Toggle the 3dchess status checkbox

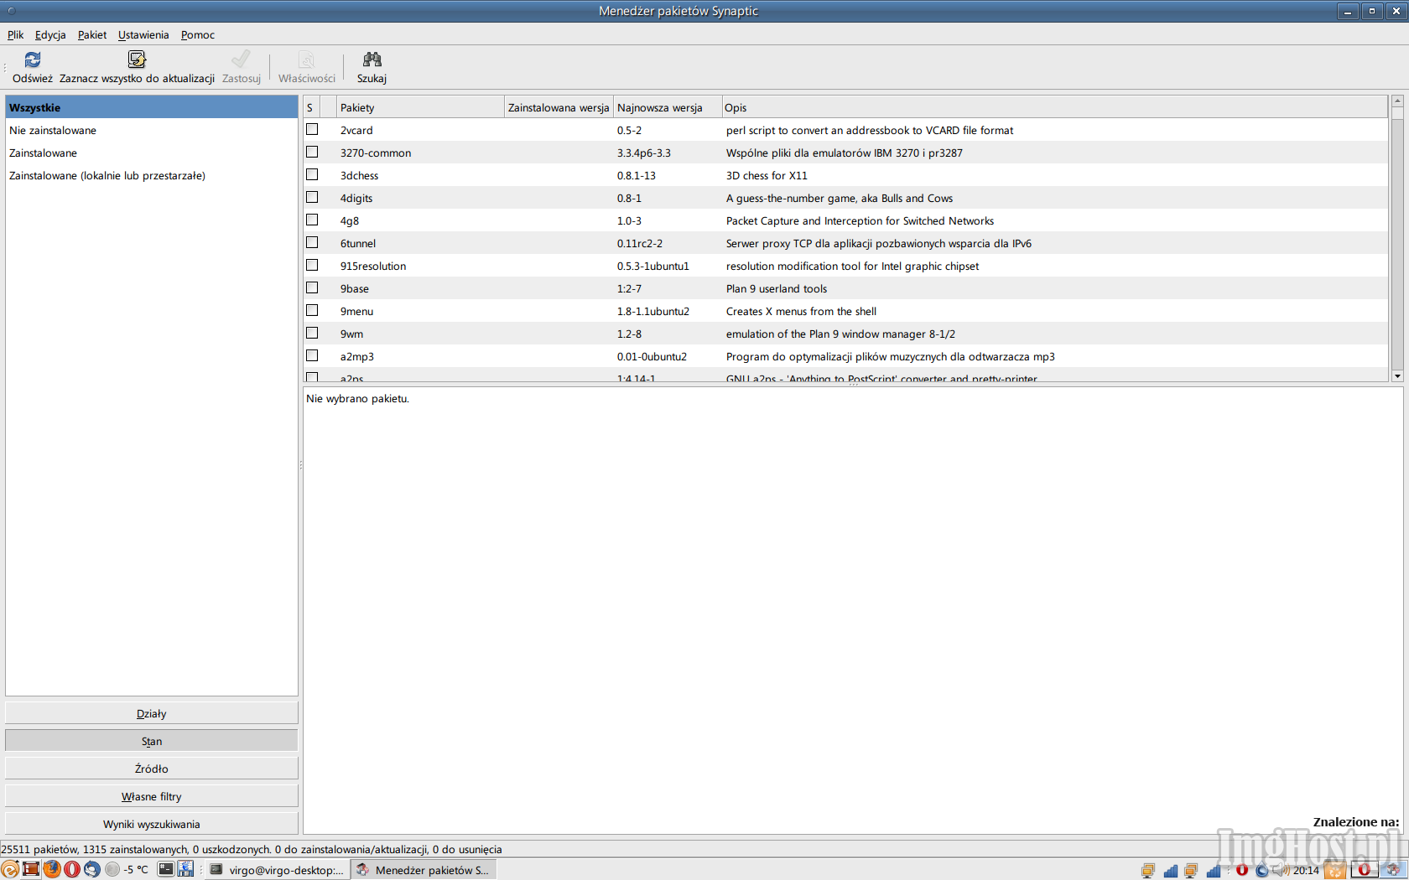tap(312, 174)
